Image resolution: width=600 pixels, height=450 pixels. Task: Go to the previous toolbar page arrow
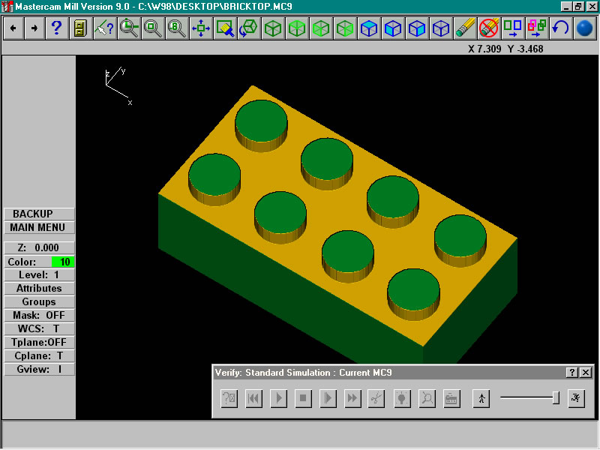(x=13, y=28)
